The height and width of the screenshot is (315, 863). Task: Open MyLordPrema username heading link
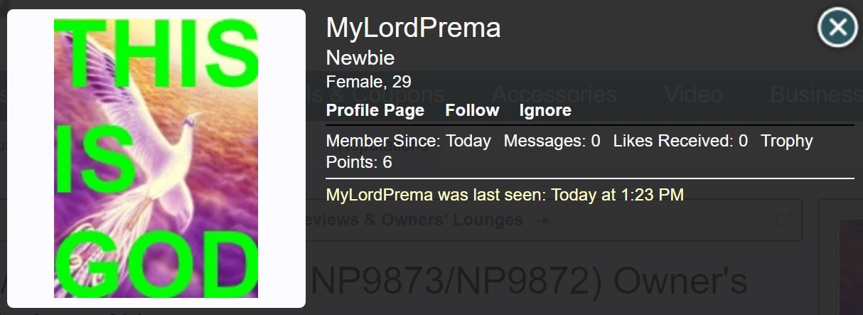(x=413, y=28)
